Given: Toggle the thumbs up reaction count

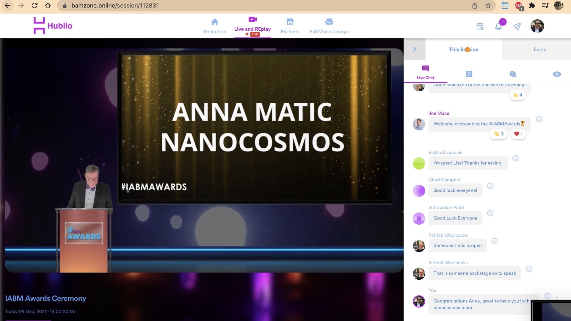Looking at the screenshot, I should pos(517,95).
